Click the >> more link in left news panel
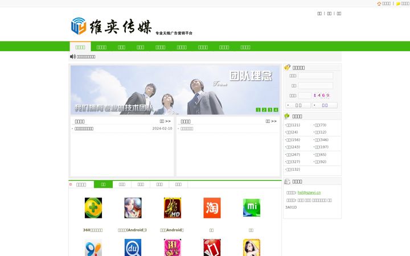Image resolution: width=410 pixels, height=256 pixels. [165, 121]
